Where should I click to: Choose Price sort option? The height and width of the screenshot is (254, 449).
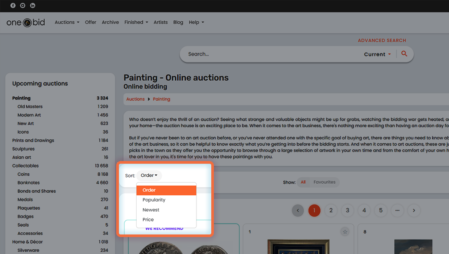(167, 220)
